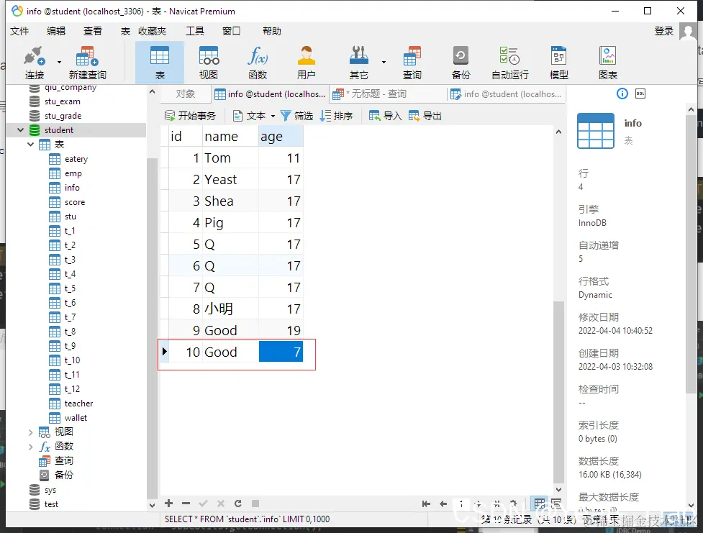
Task: Open the 连接 connection tool
Action: click(35, 63)
